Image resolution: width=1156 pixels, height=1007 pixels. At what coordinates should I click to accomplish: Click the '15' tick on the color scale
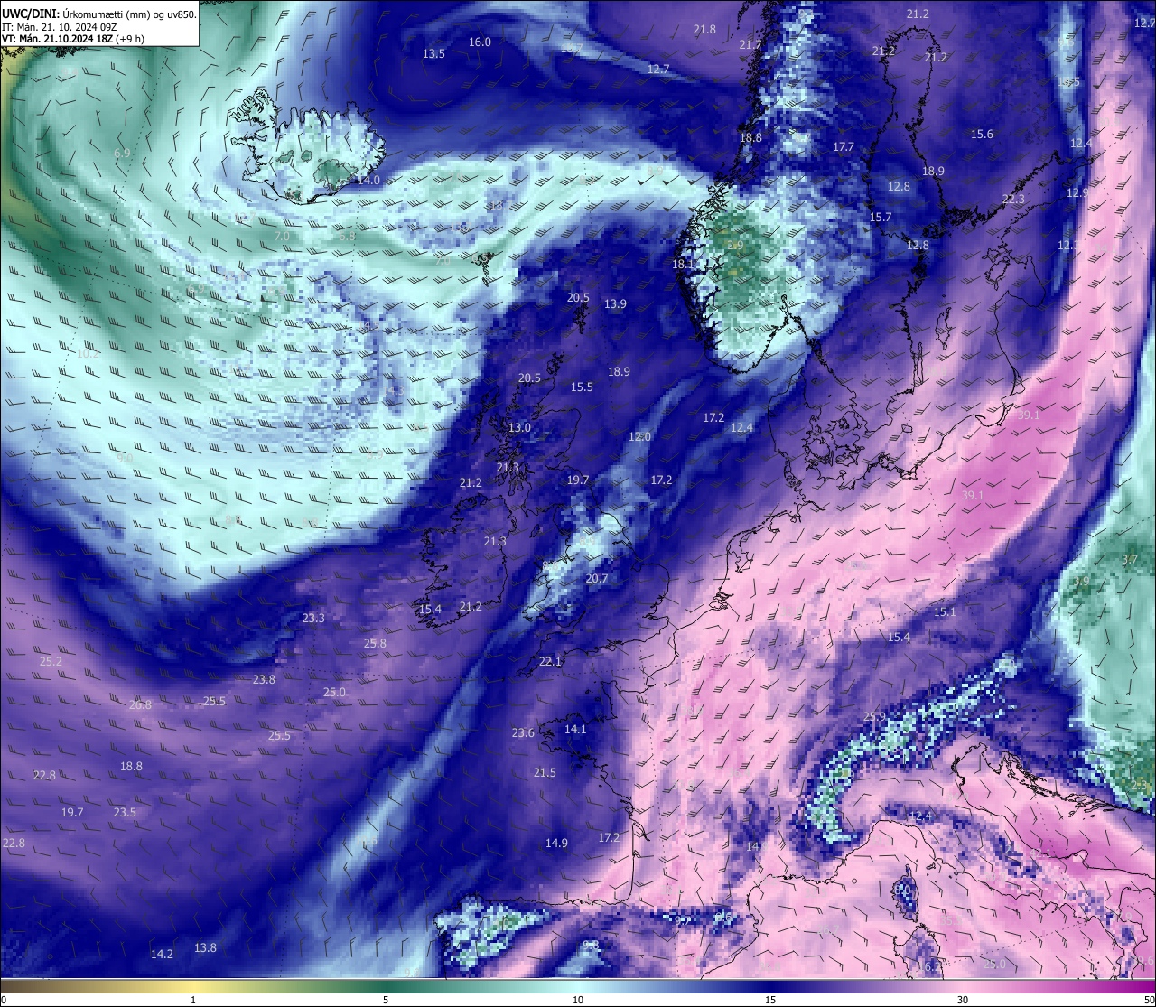click(770, 1000)
